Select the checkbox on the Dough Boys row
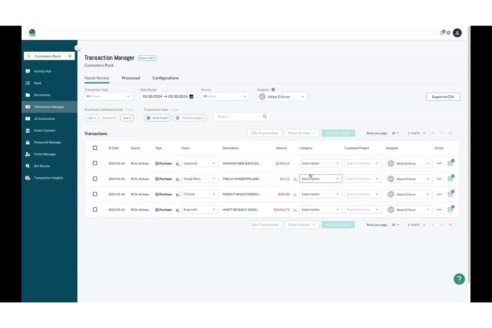 tap(95, 178)
